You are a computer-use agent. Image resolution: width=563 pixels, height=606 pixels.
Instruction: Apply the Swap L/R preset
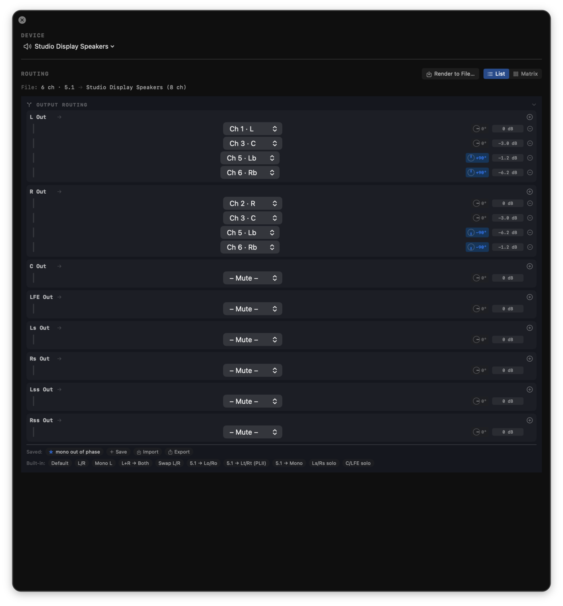169,463
